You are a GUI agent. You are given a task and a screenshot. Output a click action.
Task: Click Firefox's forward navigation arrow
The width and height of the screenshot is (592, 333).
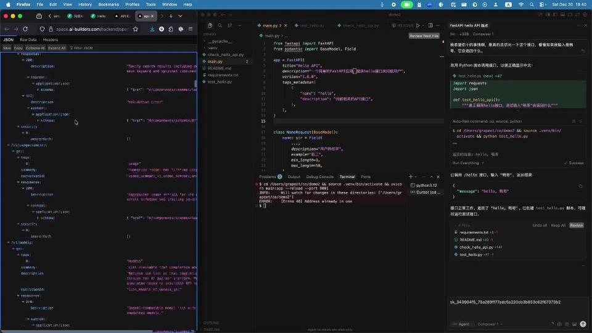point(16,29)
